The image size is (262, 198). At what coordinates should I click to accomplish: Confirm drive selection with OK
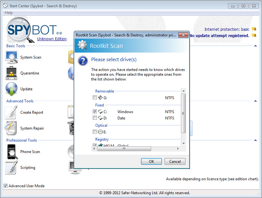click(151, 161)
